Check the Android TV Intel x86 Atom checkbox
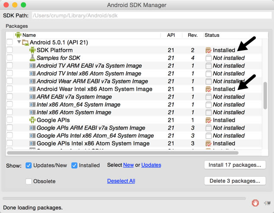Image resolution: width=274 pixels, height=213 pixels. (x=10, y=73)
